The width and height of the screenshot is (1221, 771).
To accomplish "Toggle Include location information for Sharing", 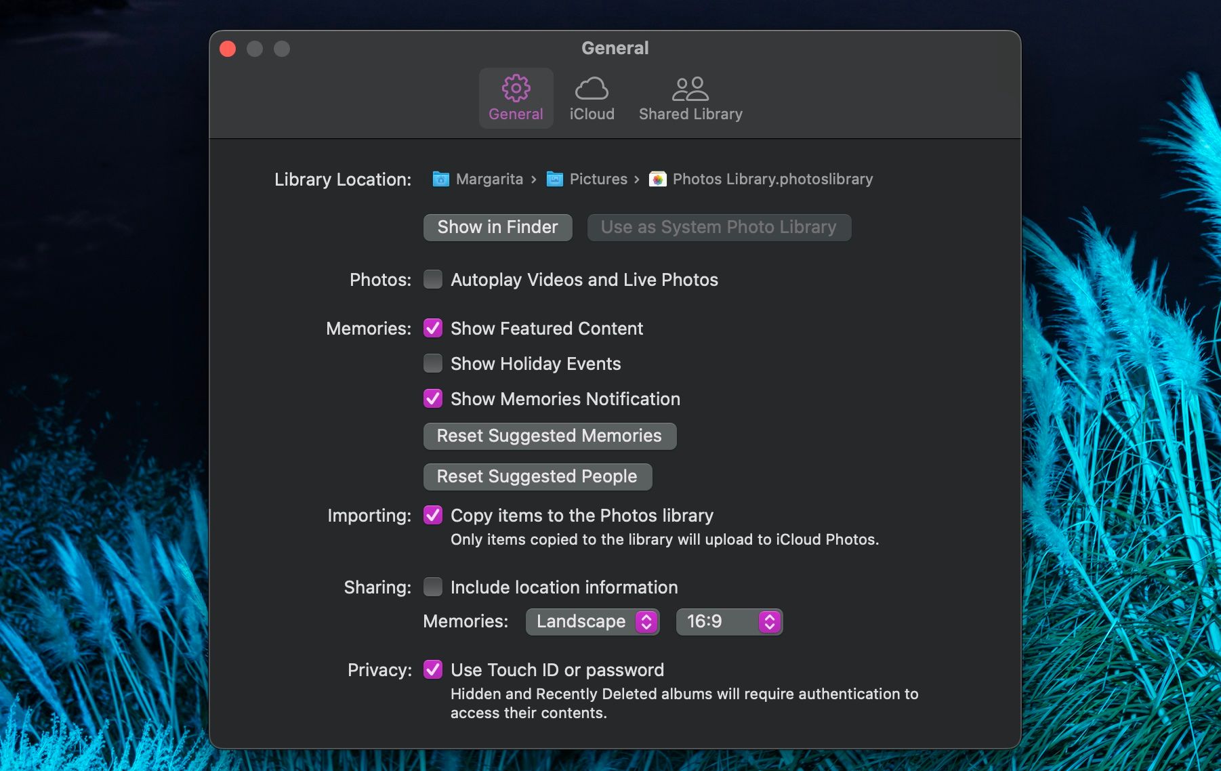I will (432, 587).
